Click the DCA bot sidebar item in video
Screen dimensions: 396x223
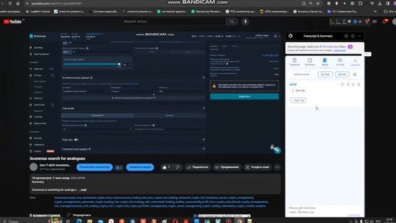tap(38, 76)
